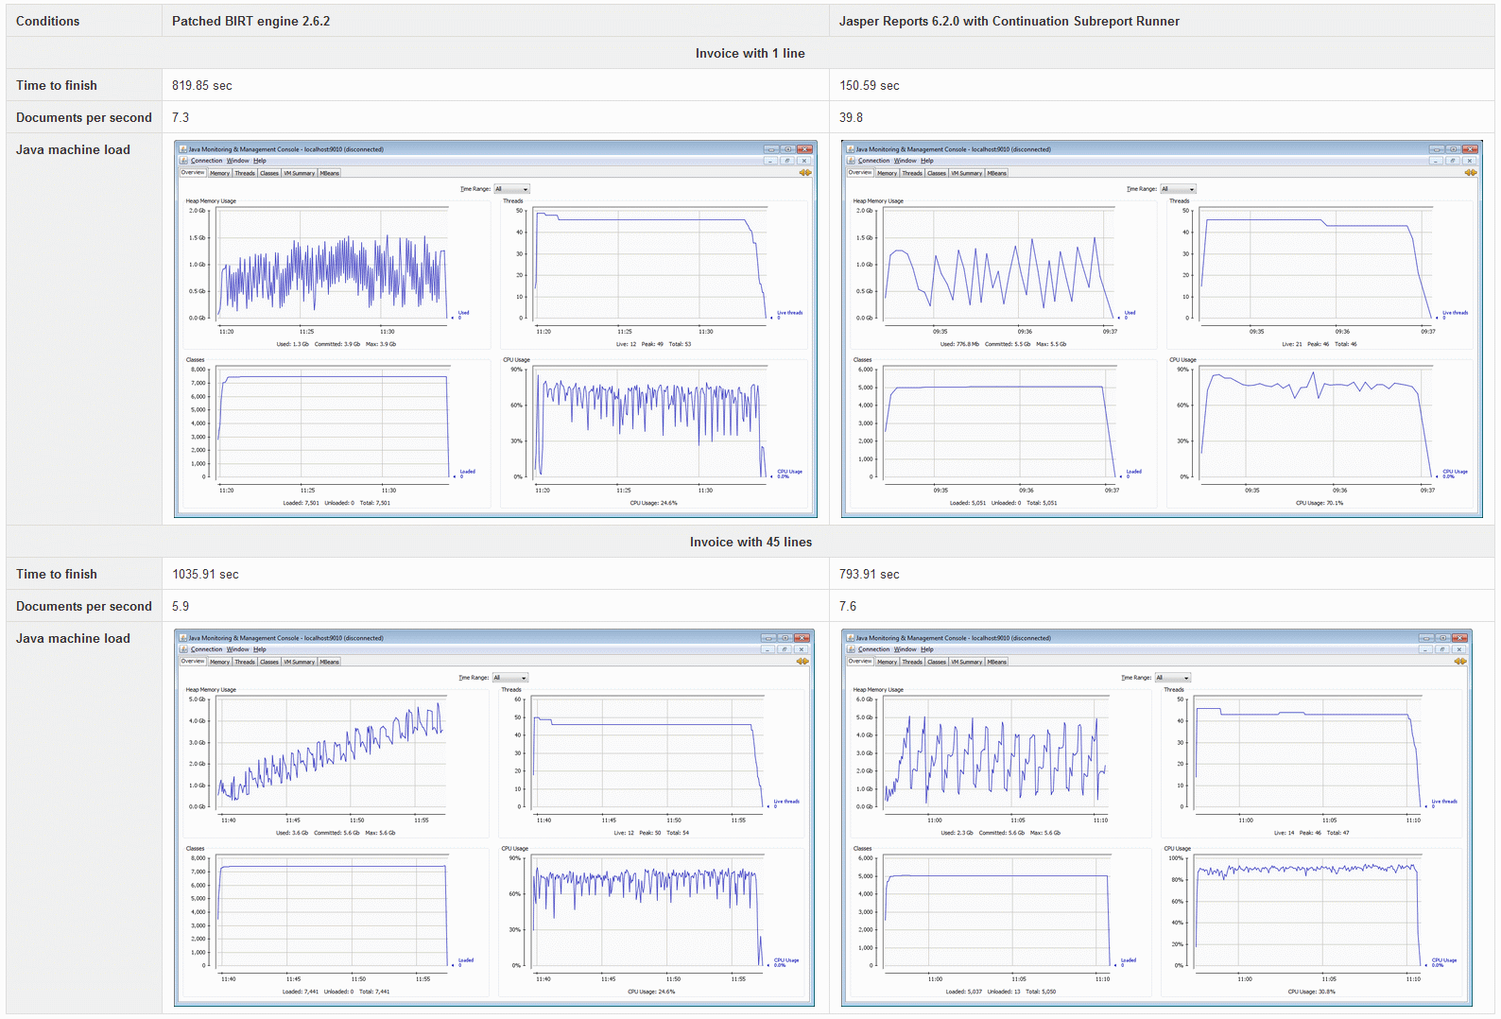Open Connection menu in BIRT 1-line console
1501x1019 pixels.
pos(207,161)
